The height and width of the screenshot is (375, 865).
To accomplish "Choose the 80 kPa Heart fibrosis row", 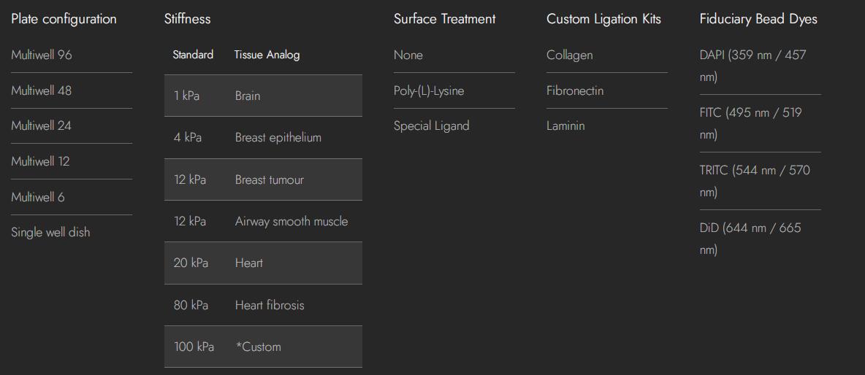I will 262,306.
